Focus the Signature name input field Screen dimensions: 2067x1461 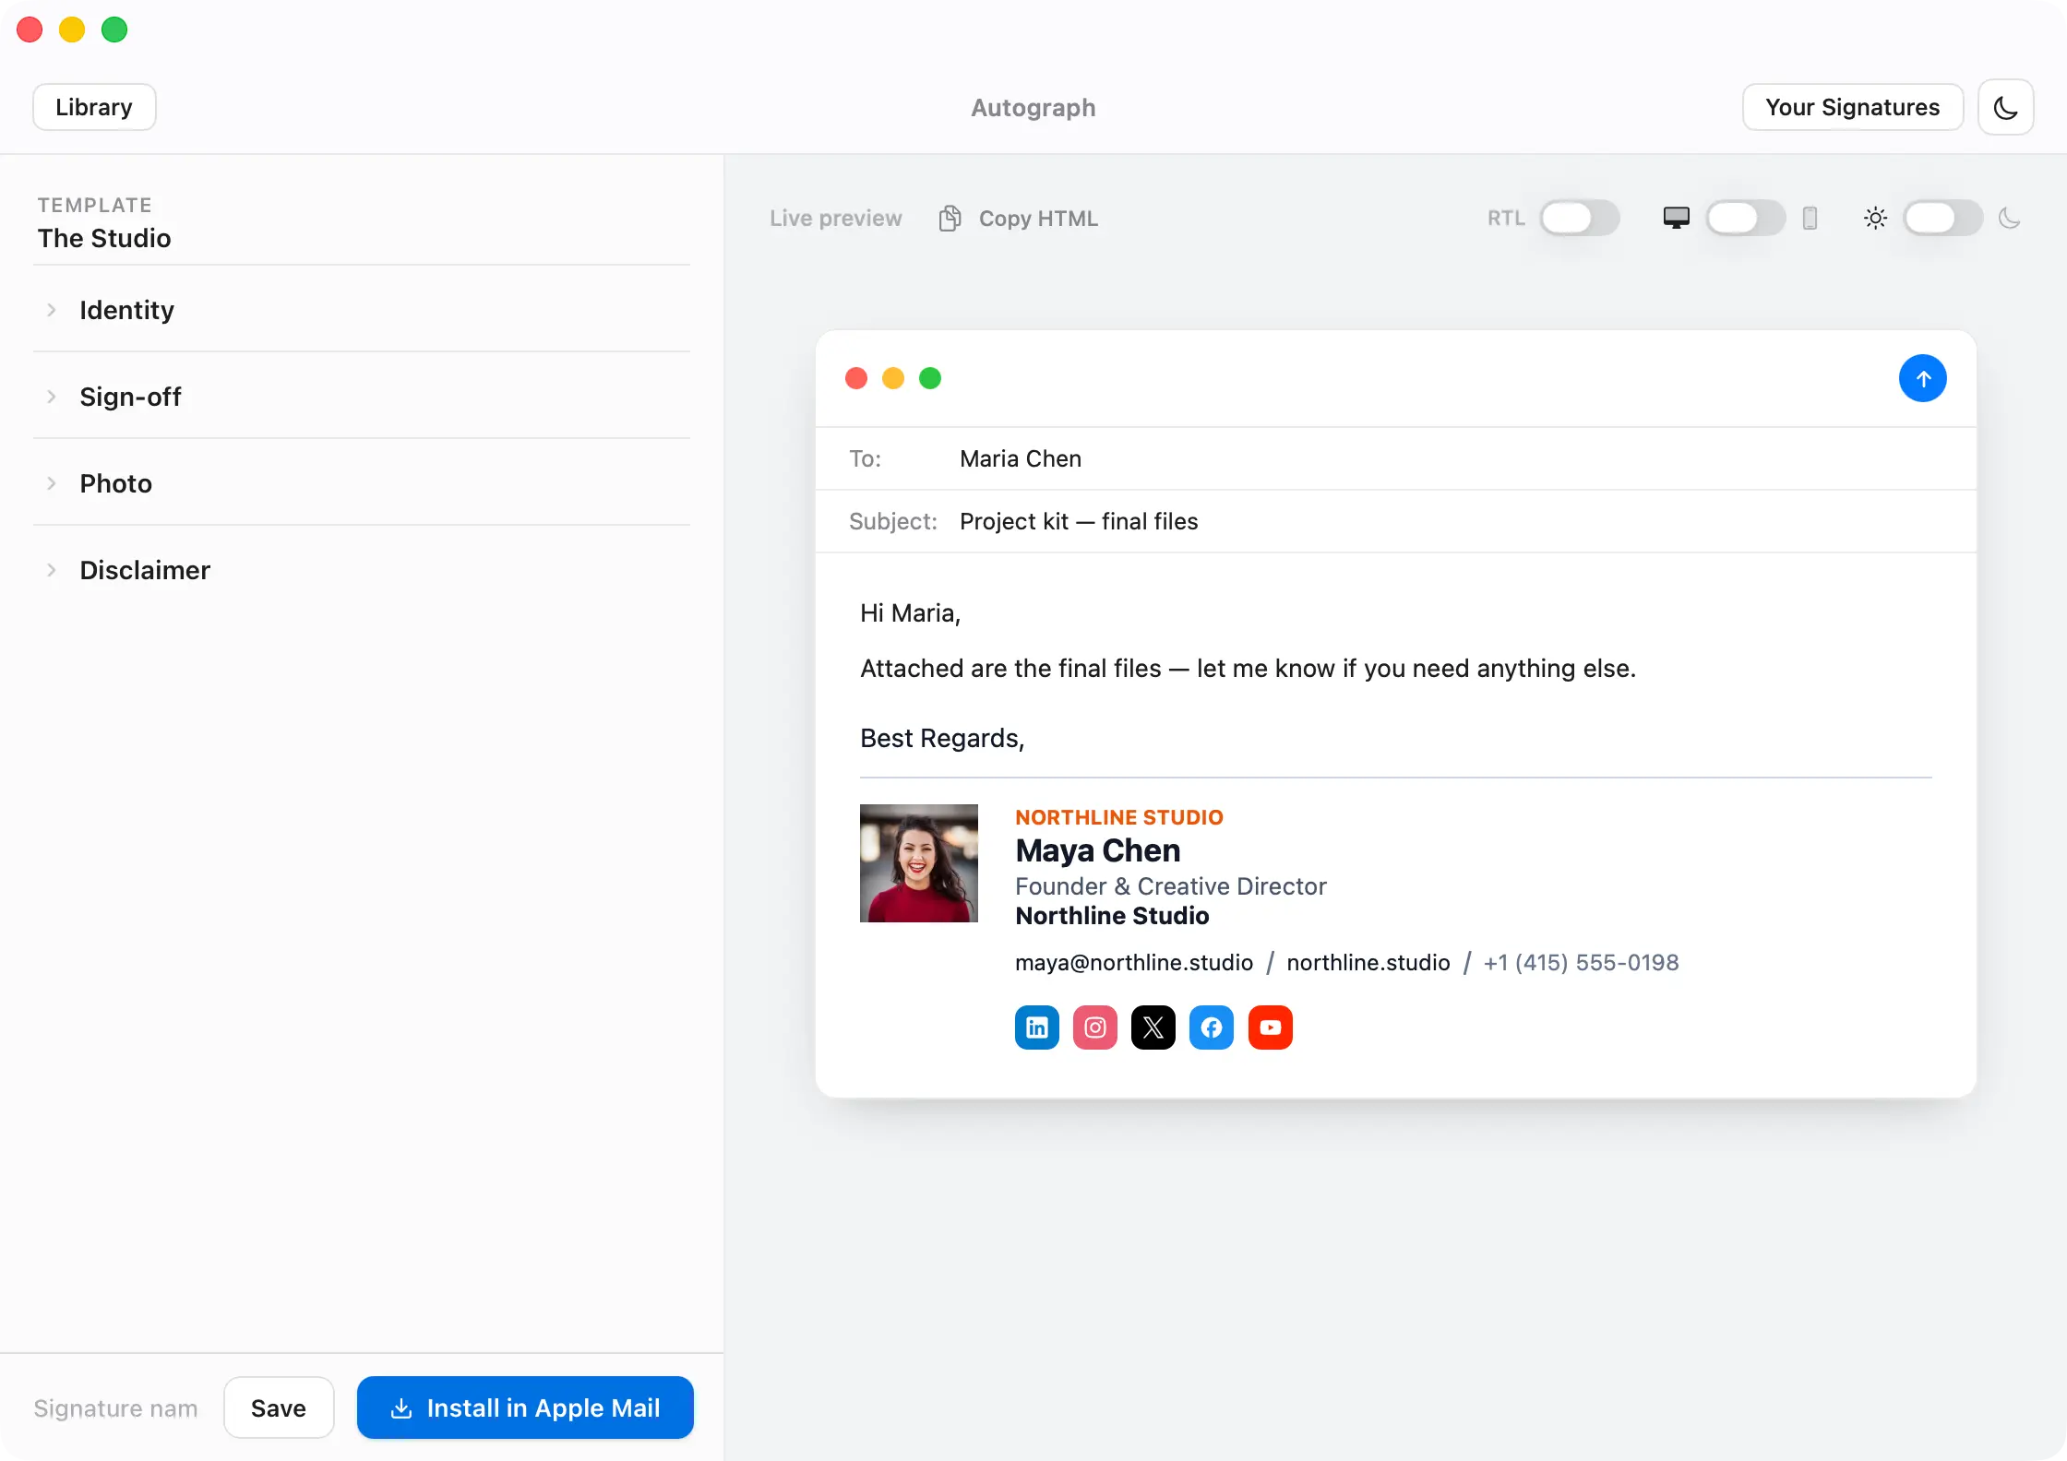pyautogui.click(x=116, y=1408)
